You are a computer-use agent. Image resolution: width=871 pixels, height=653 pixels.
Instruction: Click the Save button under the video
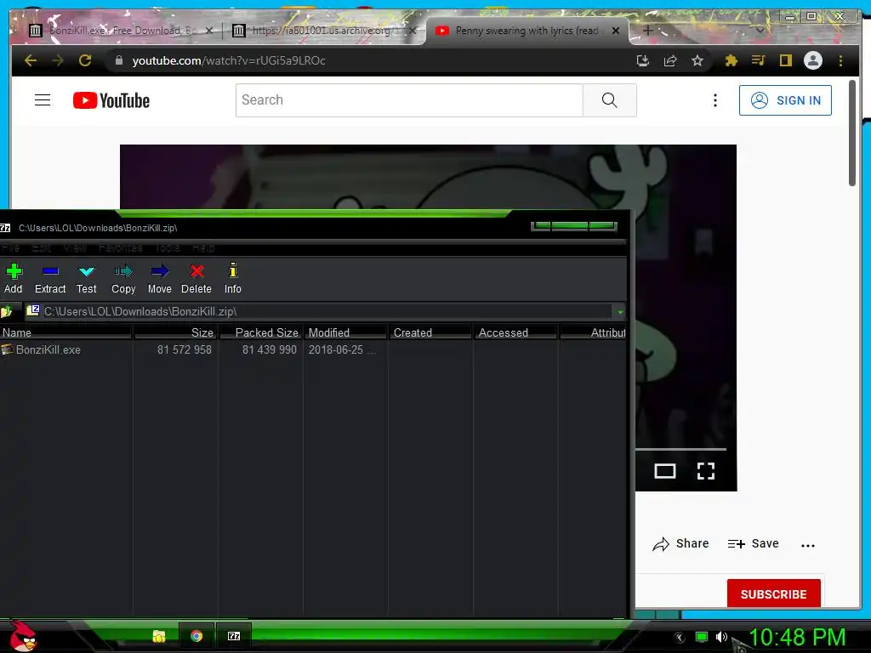click(754, 544)
